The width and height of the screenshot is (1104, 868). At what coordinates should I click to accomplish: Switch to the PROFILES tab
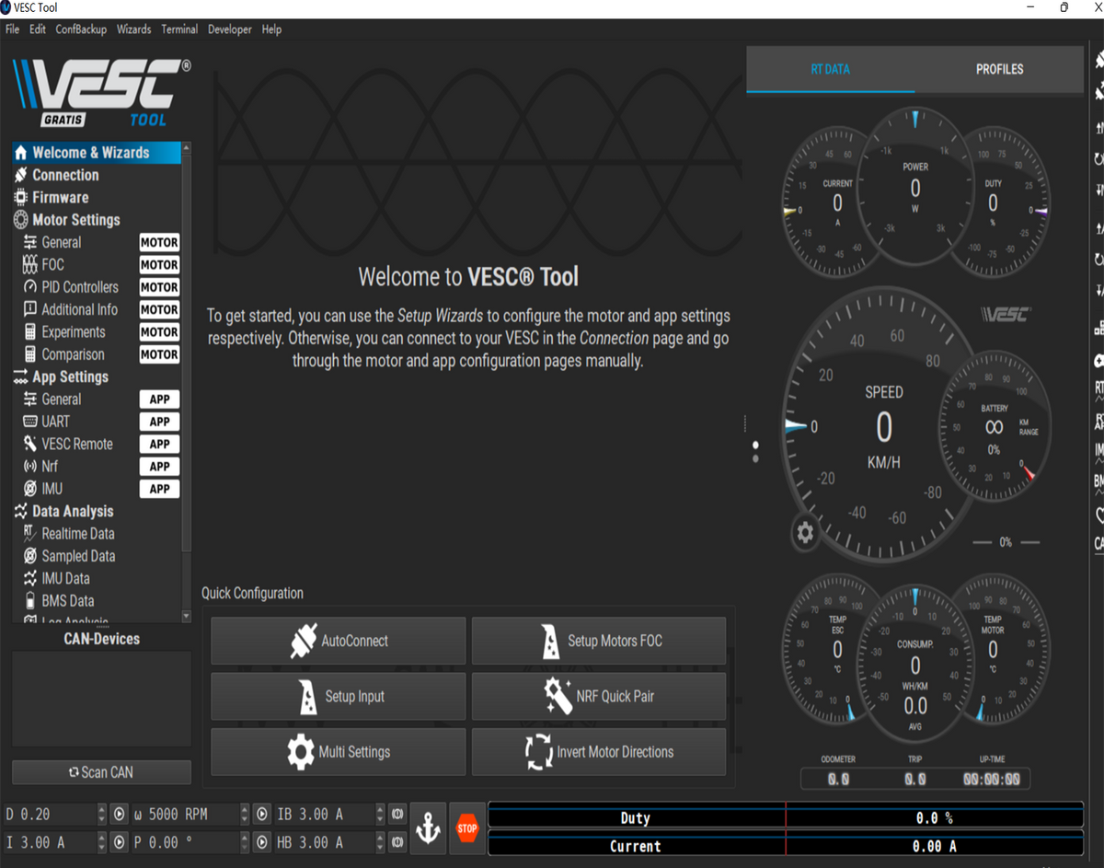coord(999,69)
